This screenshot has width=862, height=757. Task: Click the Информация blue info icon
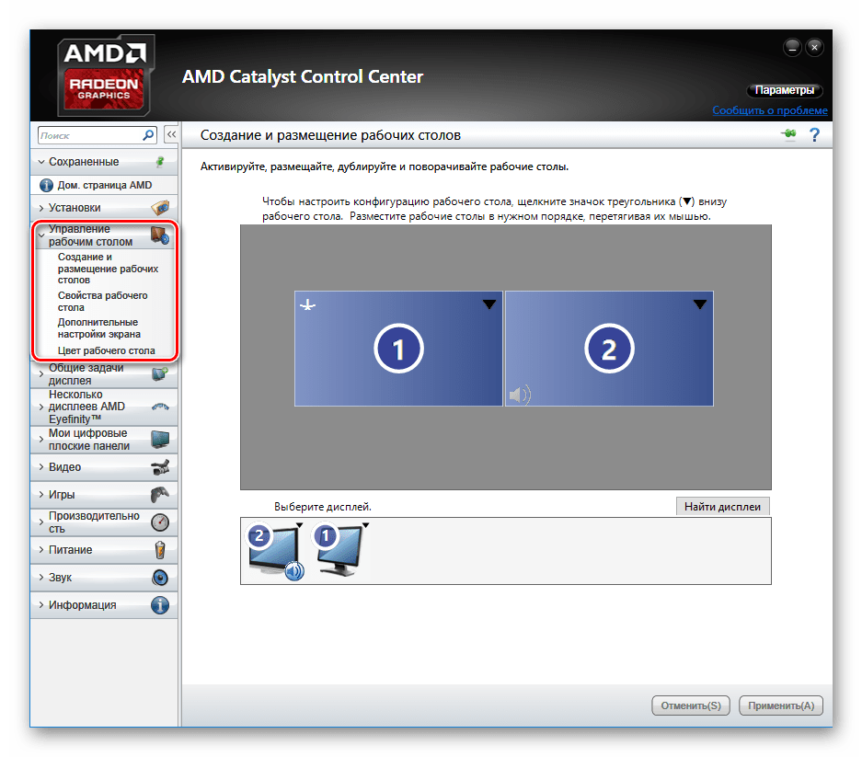(x=160, y=605)
